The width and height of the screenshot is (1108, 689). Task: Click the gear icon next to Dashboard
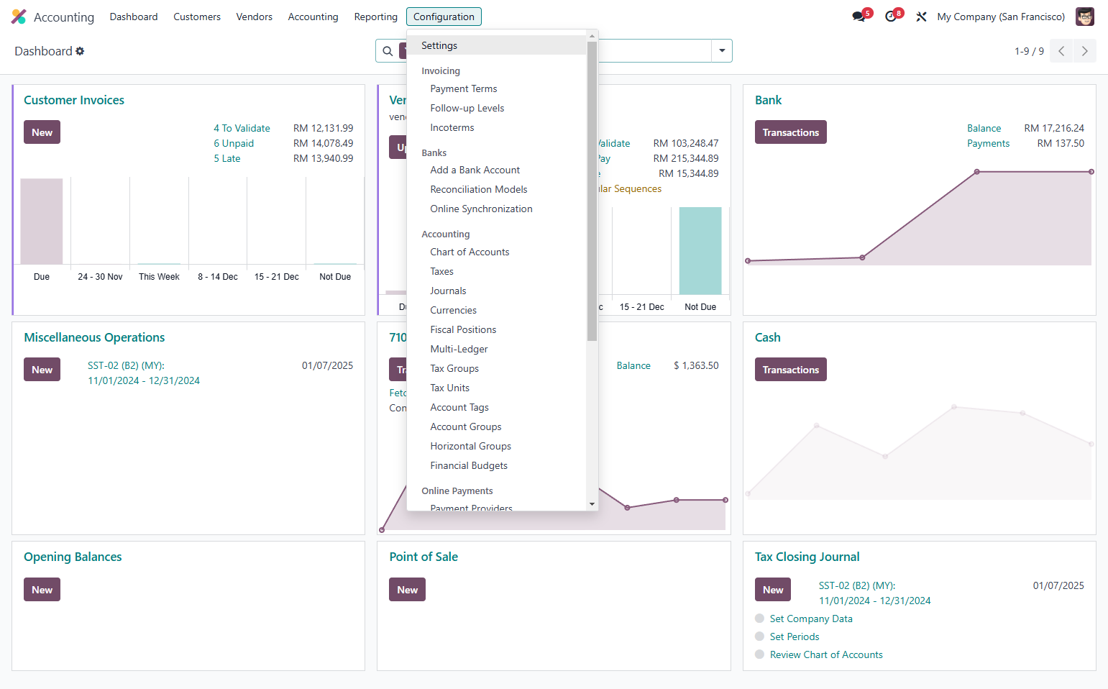(80, 51)
